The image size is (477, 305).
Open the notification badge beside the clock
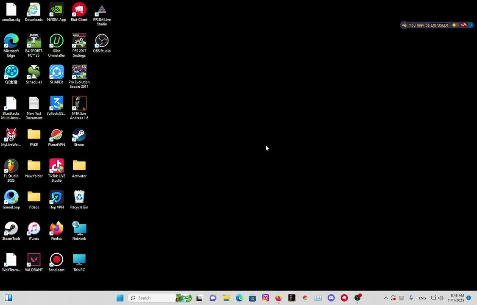click(x=469, y=298)
